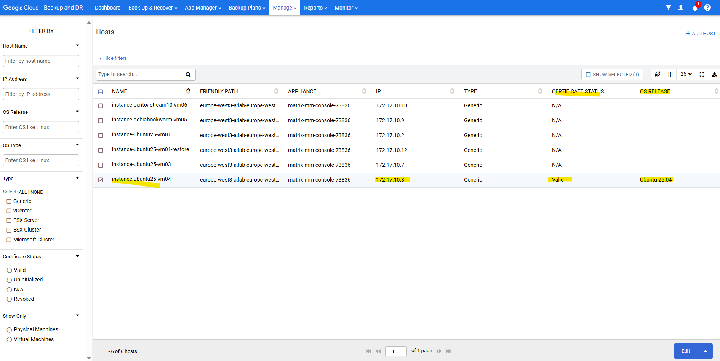Image resolution: width=720 pixels, height=361 pixels.
Task: Open the rows per page dropdown
Action: pos(686,74)
